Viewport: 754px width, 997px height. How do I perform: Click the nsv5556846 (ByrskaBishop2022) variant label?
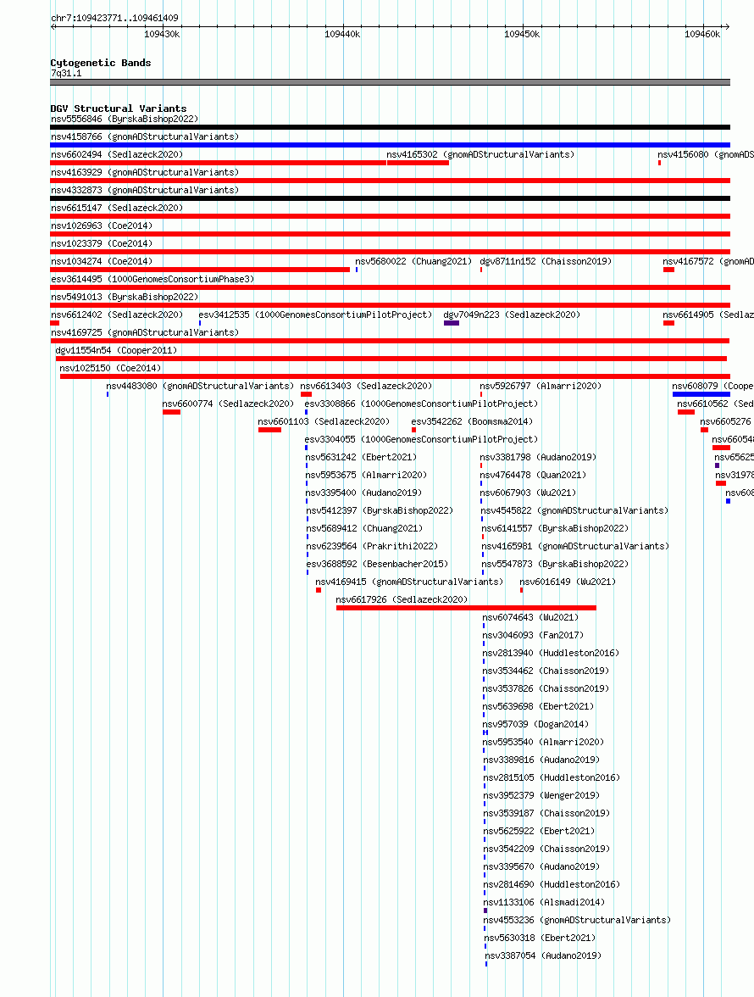click(125, 119)
